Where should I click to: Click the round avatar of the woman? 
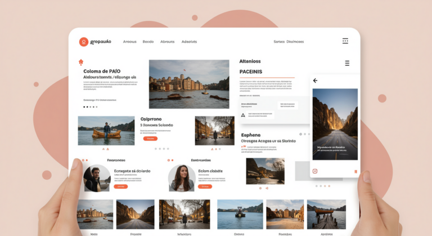click(182, 178)
